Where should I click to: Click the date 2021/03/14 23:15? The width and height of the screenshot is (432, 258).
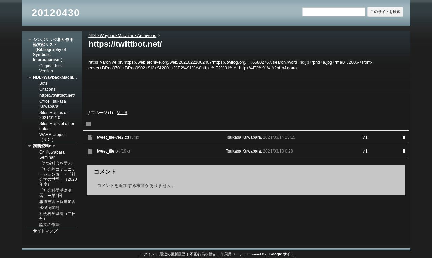tap(279, 137)
